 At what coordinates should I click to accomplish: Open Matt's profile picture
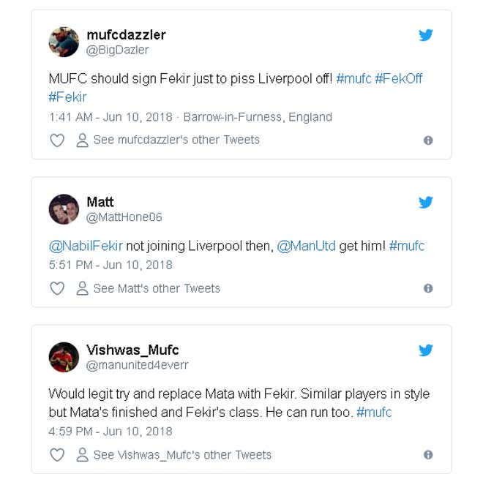64,209
